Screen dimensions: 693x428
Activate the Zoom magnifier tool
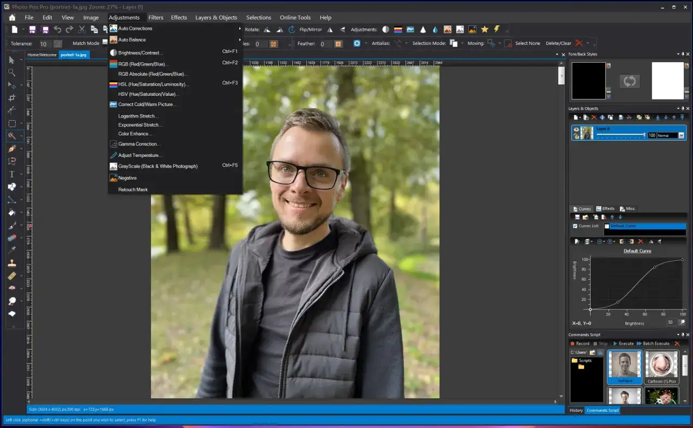pos(11,72)
